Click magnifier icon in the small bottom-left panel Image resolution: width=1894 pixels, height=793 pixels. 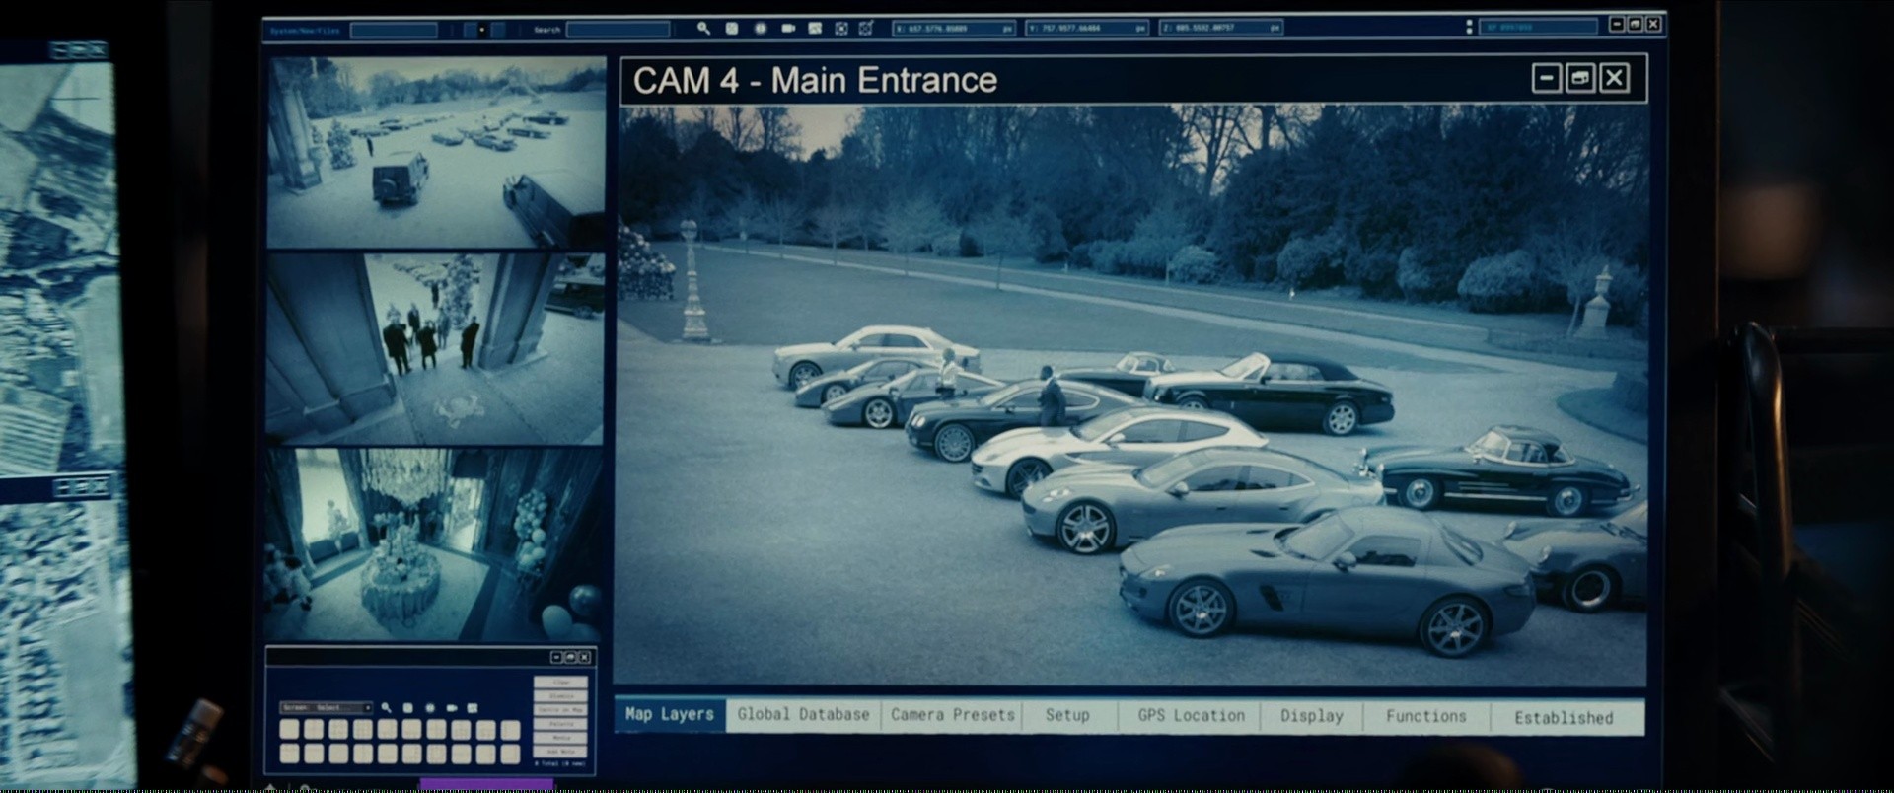(386, 707)
